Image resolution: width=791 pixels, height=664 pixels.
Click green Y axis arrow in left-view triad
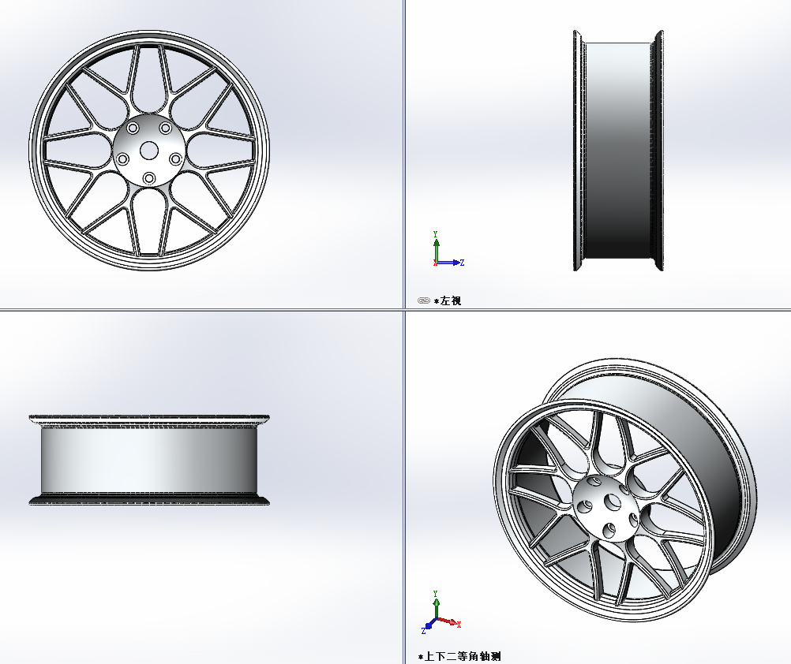(x=436, y=243)
